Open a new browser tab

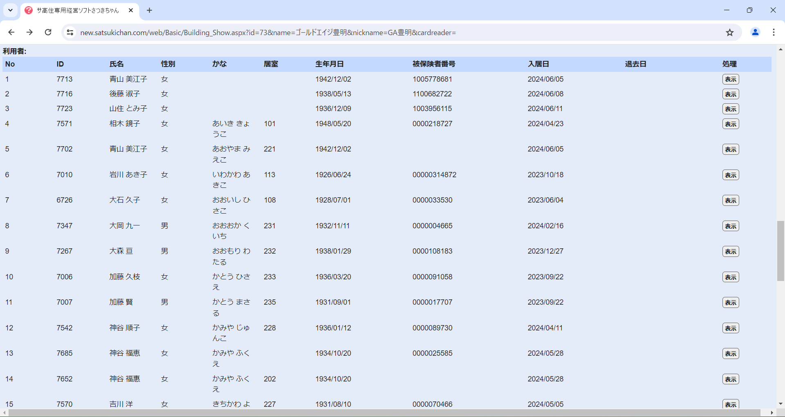(x=149, y=10)
